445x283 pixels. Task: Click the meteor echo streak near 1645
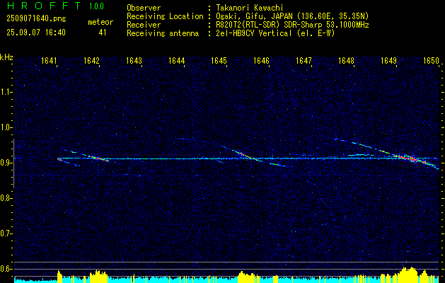pos(245,155)
